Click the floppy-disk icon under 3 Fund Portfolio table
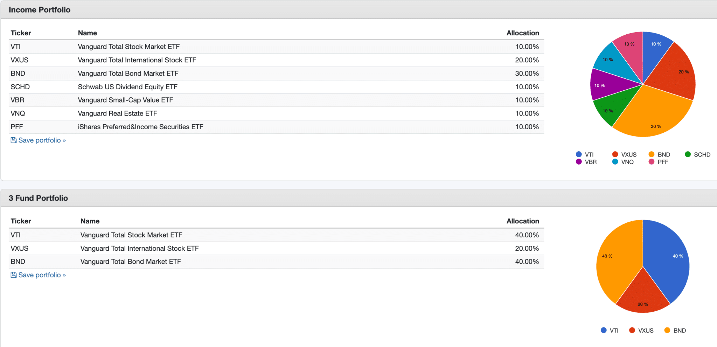Image resolution: width=717 pixels, height=347 pixels. 14,275
